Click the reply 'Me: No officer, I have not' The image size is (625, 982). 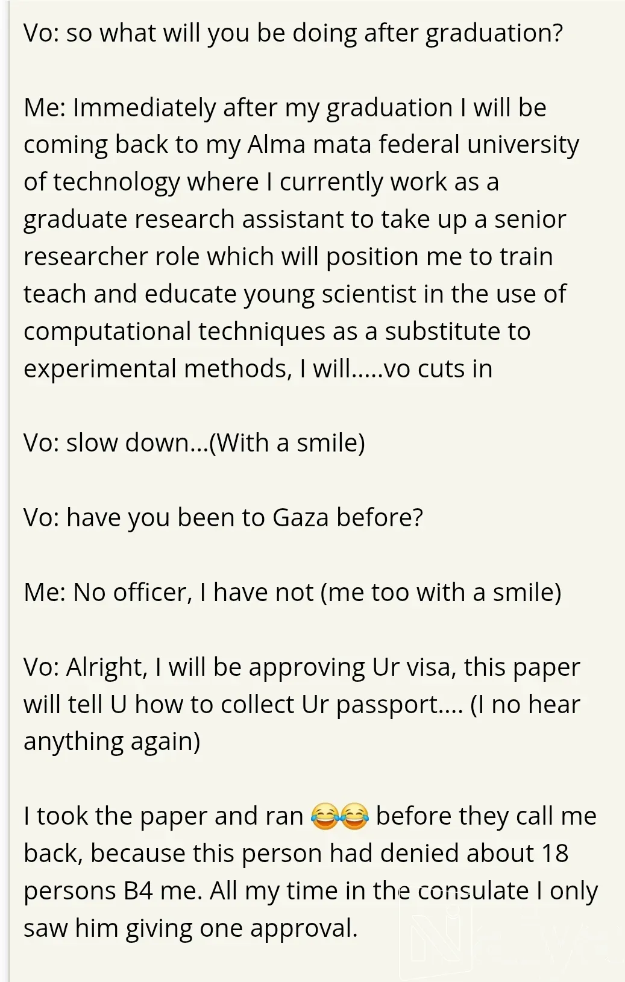168,593
